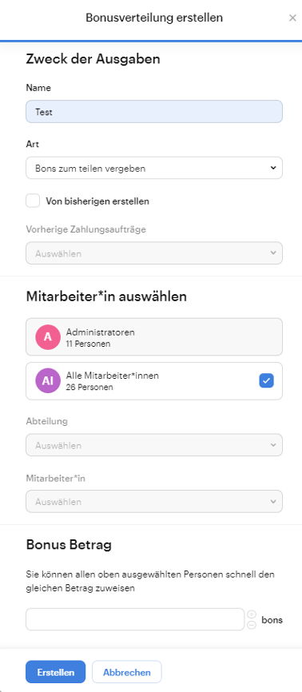Image resolution: width=302 pixels, height=692 pixels.
Task: Open the Abteilung dropdown
Action: 154,445
